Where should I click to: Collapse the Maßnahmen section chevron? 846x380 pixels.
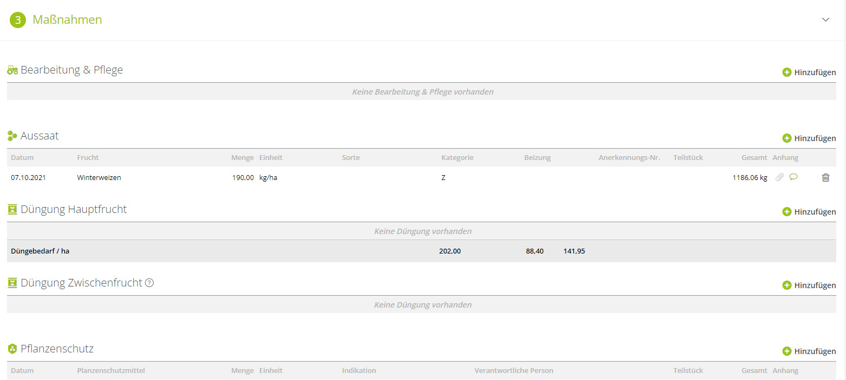[825, 19]
